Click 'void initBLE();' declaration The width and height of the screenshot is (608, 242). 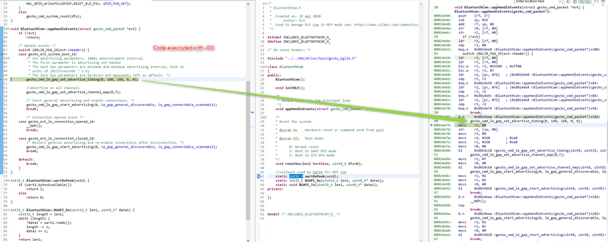[290, 88]
